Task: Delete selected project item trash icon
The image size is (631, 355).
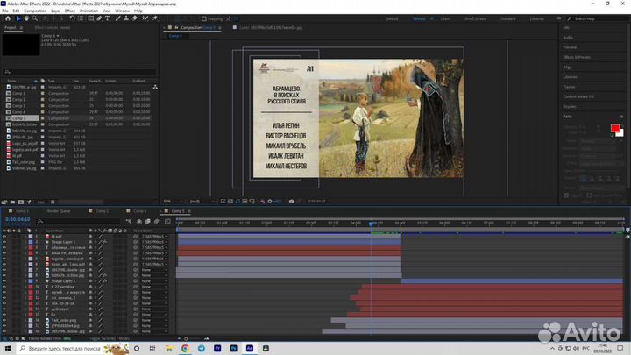Action: [53, 202]
